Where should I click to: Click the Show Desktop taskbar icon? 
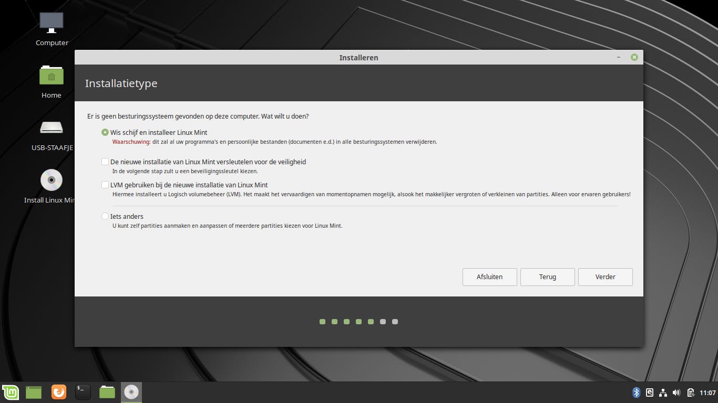(34, 392)
